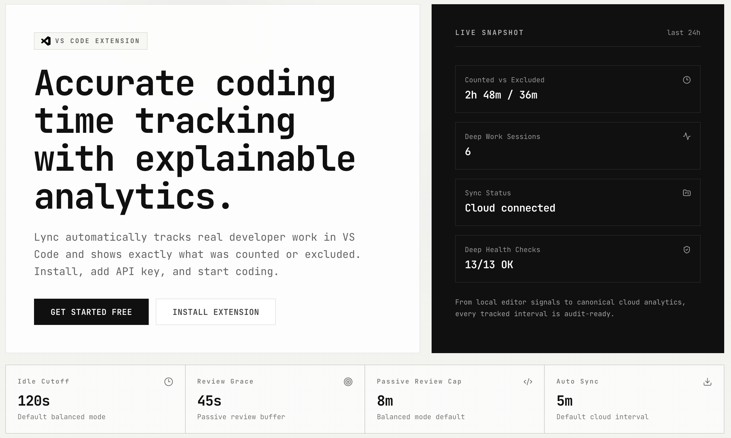The image size is (731, 438).
Task: Click the last 24h label
Action: coord(683,33)
